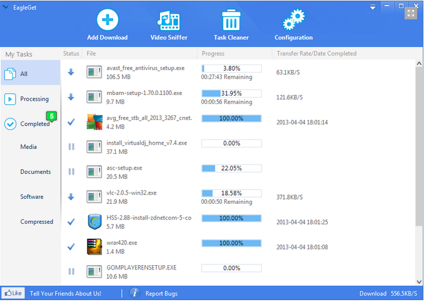Click mbam-setup 31.95% progress bar
Image resolution: width=424 pixels, height=302 pixels.
click(231, 93)
